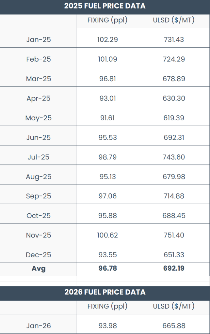
Task: Select the Dec-25 month cell
Action: [x=39, y=255]
